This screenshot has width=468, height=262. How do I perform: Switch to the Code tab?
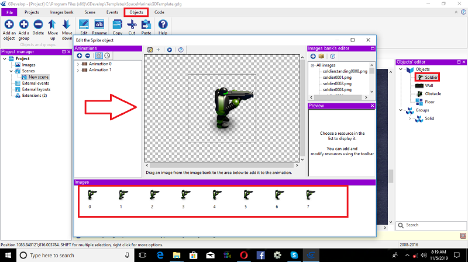[159, 12]
